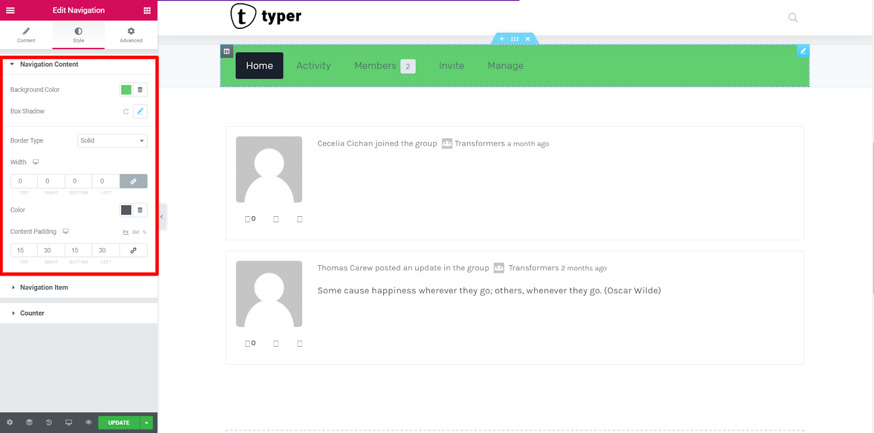Screen dimensions: 874x433
Task: Open the History icon in the bottom bar
Action: coord(49,423)
